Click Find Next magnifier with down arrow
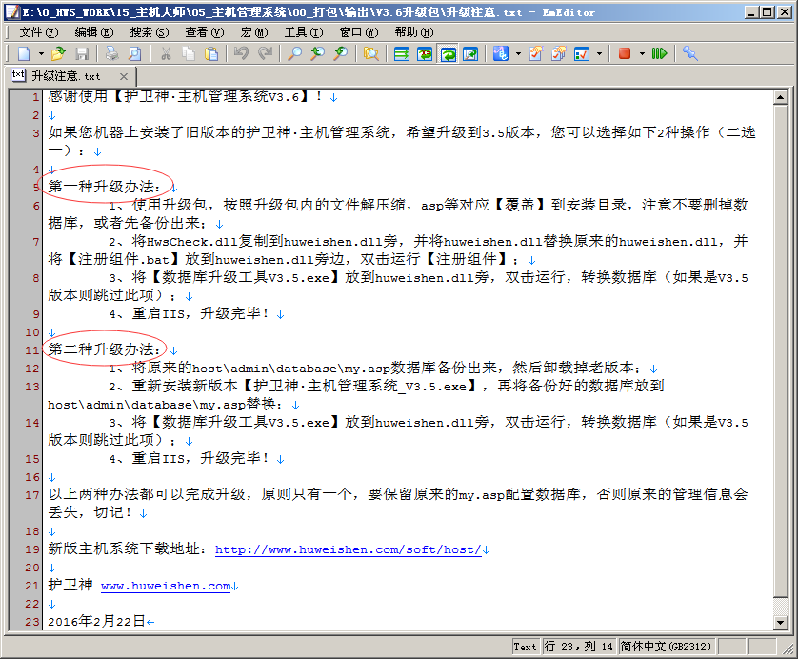This screenshot has height=659, width=798. click(341, 53)
